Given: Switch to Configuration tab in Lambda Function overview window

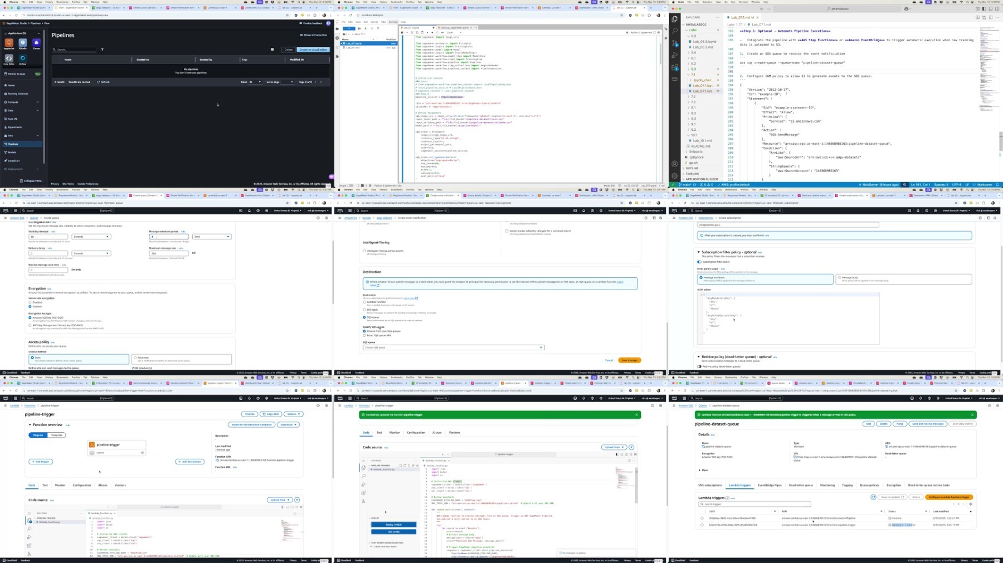Looking at the screenshot, I should (81, 485).
